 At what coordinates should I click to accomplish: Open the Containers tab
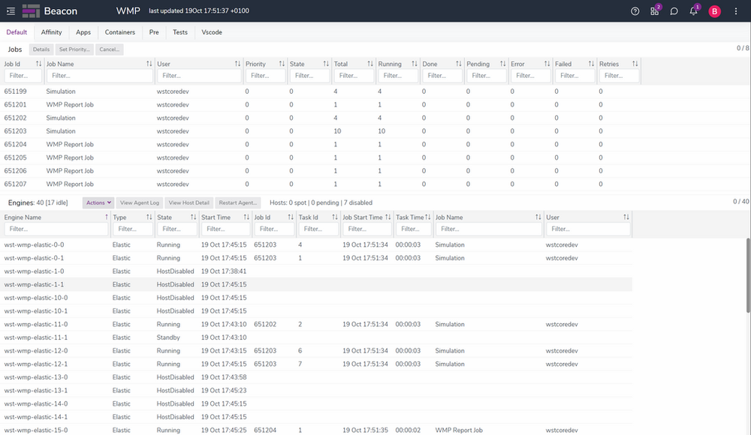coord(119,32)
